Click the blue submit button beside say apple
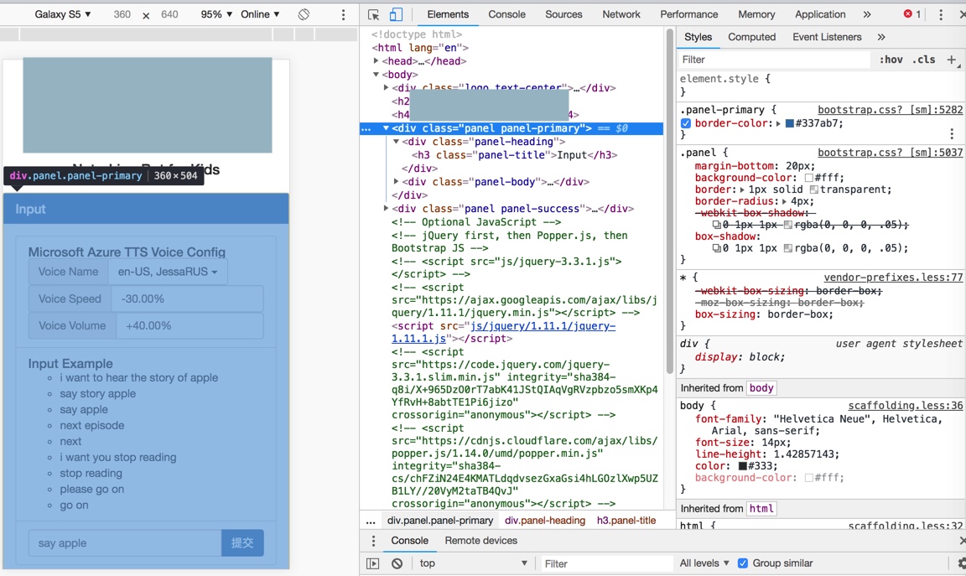The width and height of the screenshot is (966, 576). pyautogui.click(x=242, y=542)
